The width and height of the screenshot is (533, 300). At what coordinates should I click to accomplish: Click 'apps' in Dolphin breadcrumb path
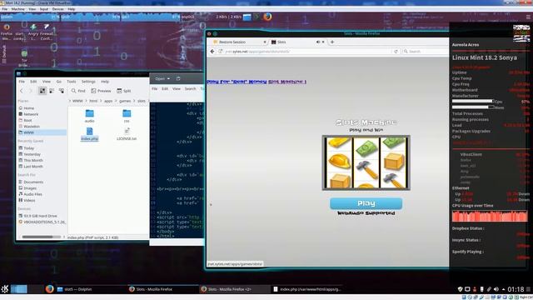(x=108, y=101)
